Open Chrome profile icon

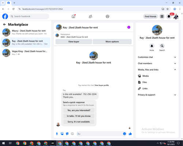pyautogui.click(x=175, y=9)
